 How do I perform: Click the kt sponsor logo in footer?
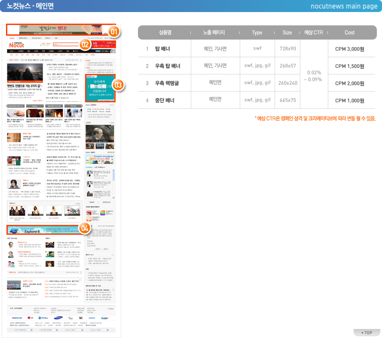81,318
